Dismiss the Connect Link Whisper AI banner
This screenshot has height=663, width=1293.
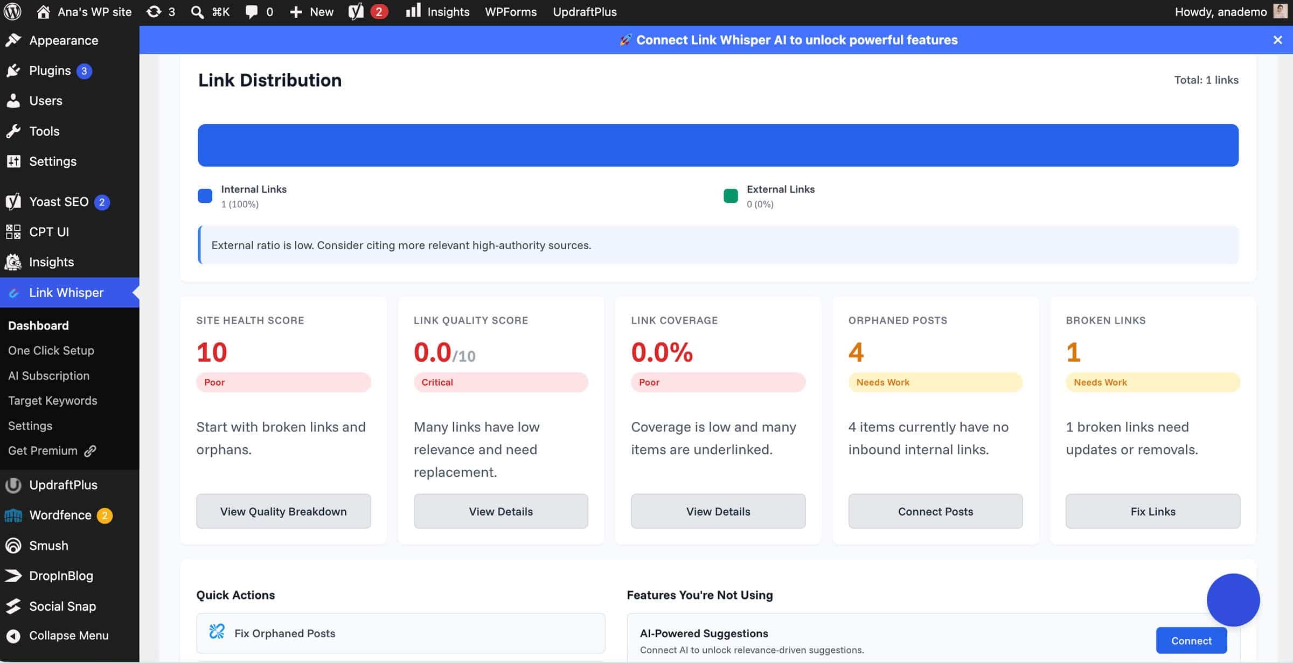pos(1277,40)
